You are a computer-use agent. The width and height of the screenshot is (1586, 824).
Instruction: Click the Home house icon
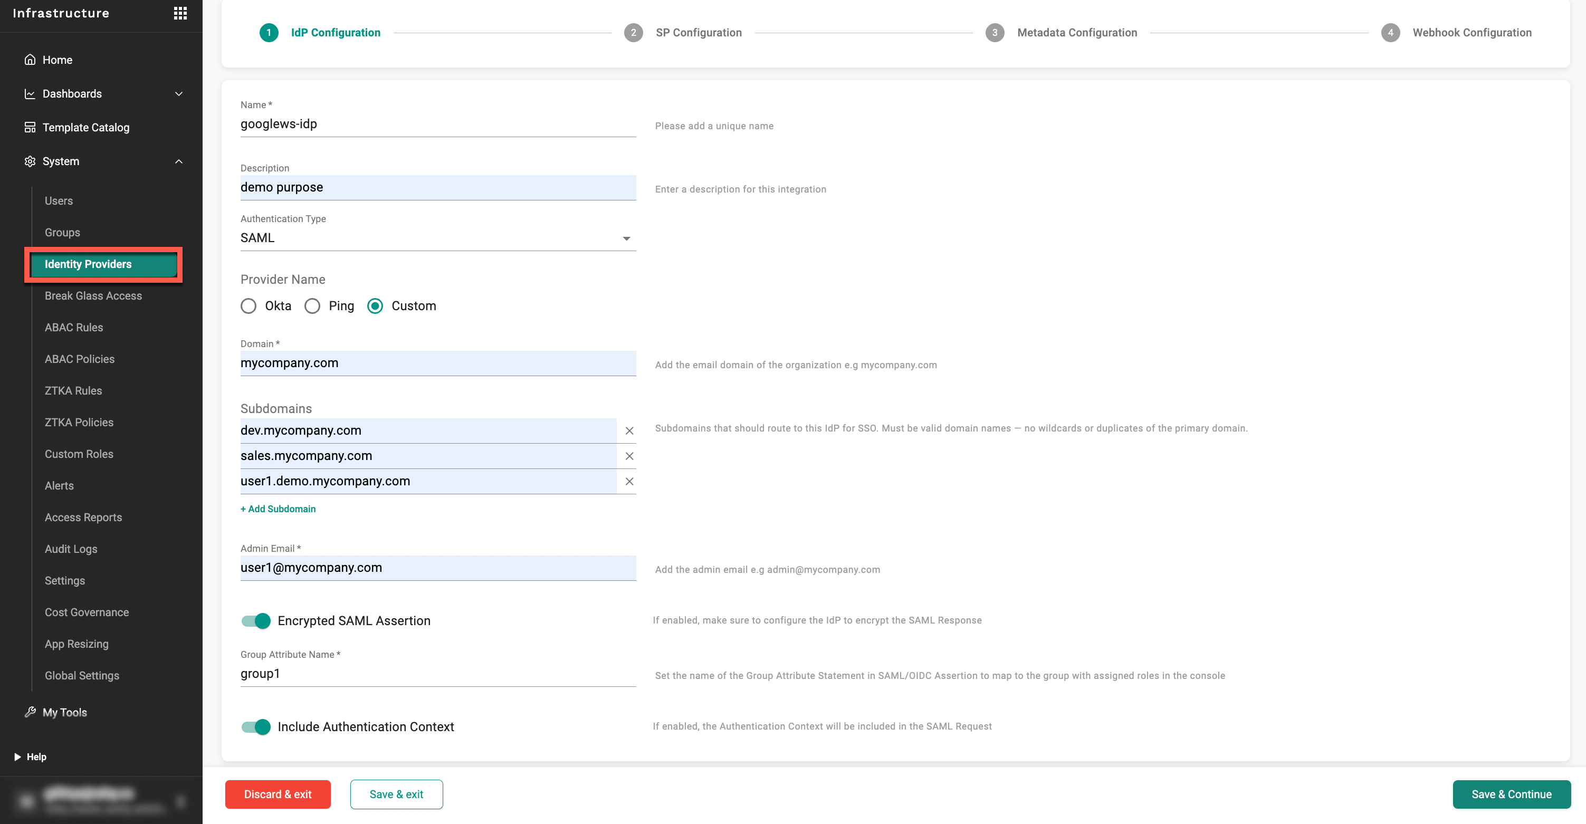30,60
